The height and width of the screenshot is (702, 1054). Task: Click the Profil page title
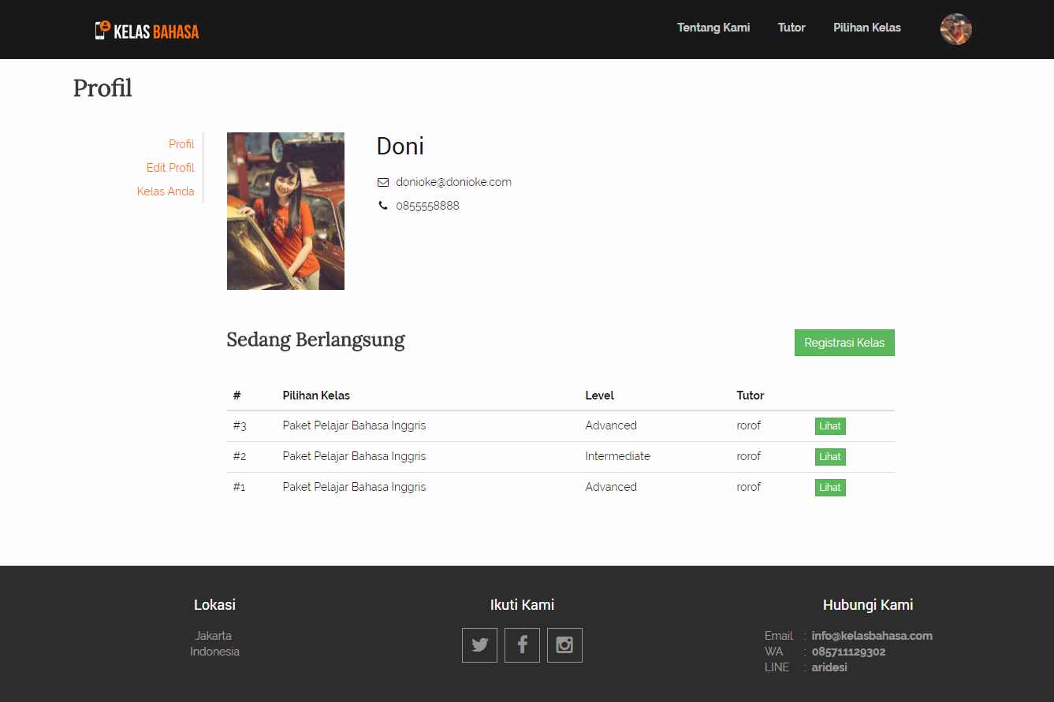point(102,87)
